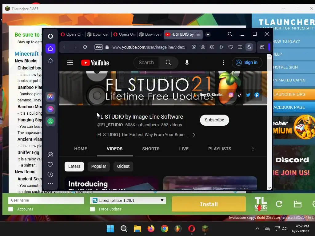The height and width of the screenshot is (236, 315).
Task: Toggle the TLauncher Force update checkbox
Action: pyautogui.click(x=92, y=209)
